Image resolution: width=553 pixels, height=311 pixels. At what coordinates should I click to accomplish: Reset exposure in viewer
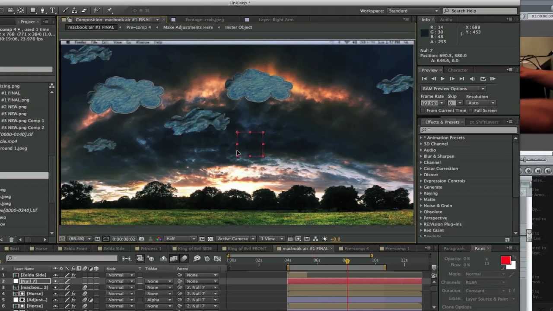click(x=325, y=239)
